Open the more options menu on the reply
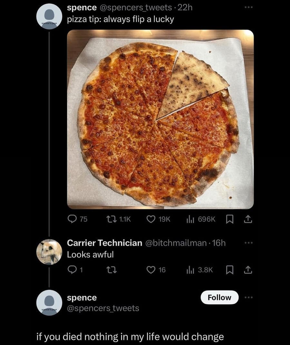The image size is (290, 345). [248, 243]
